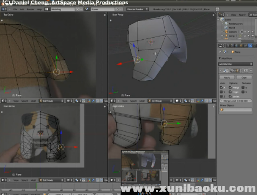Viewport: 257px width, 195px height.
Task: Disable the Clipping option checkbox
Action: coord(230,92)
